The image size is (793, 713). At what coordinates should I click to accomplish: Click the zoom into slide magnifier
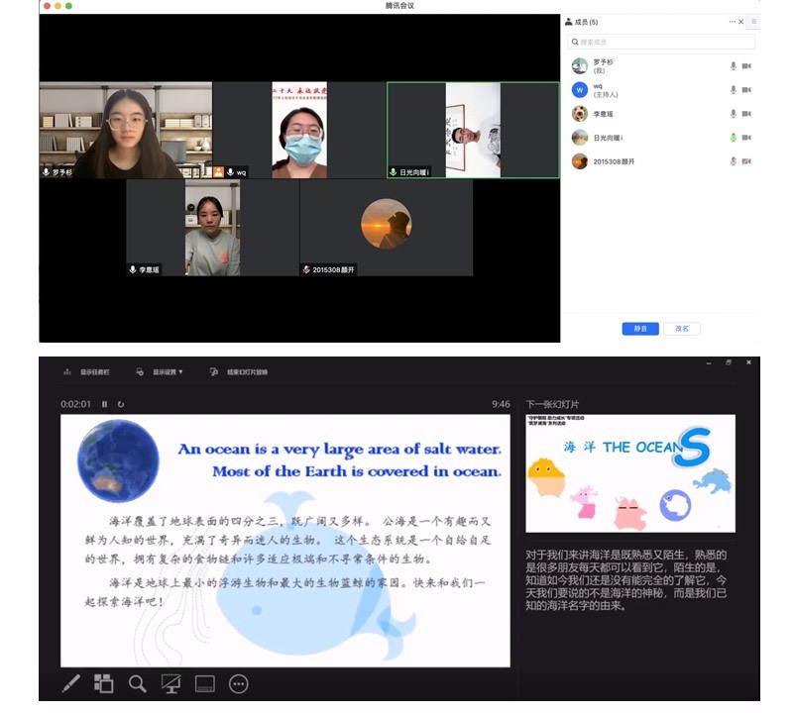[138, 683]
